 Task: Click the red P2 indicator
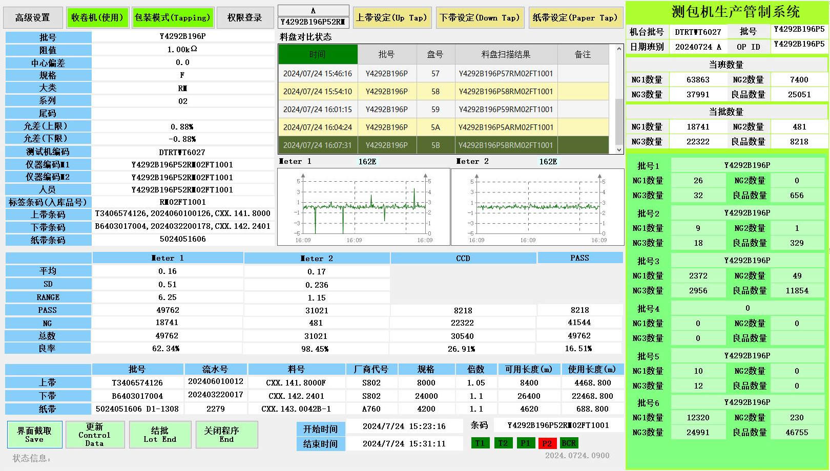[x=547, y=443]
